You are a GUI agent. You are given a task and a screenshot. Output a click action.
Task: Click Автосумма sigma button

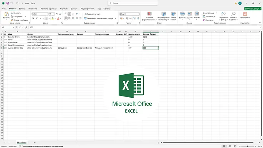click(x=208, y=13)
